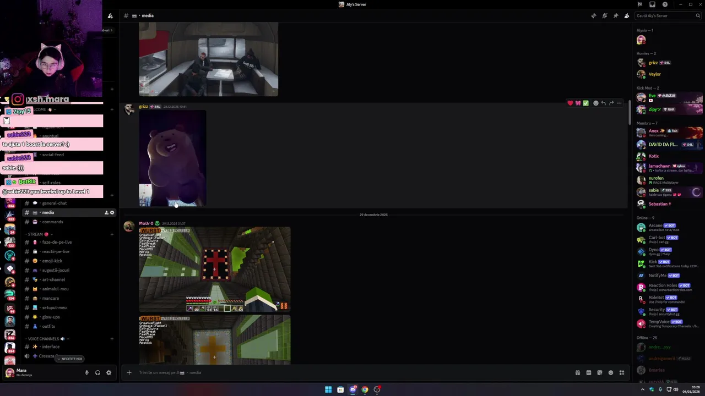Open the emoji-kick channel
Viewport: 705px width, 396px height.
69,261
